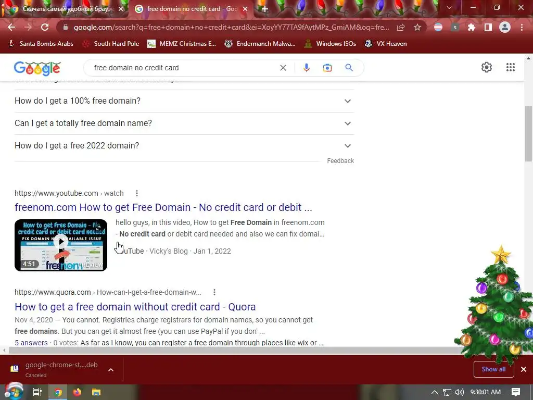Open the South Hard Pole bookmark
Viewport: 533px width, 400px height.
point(111,44)
